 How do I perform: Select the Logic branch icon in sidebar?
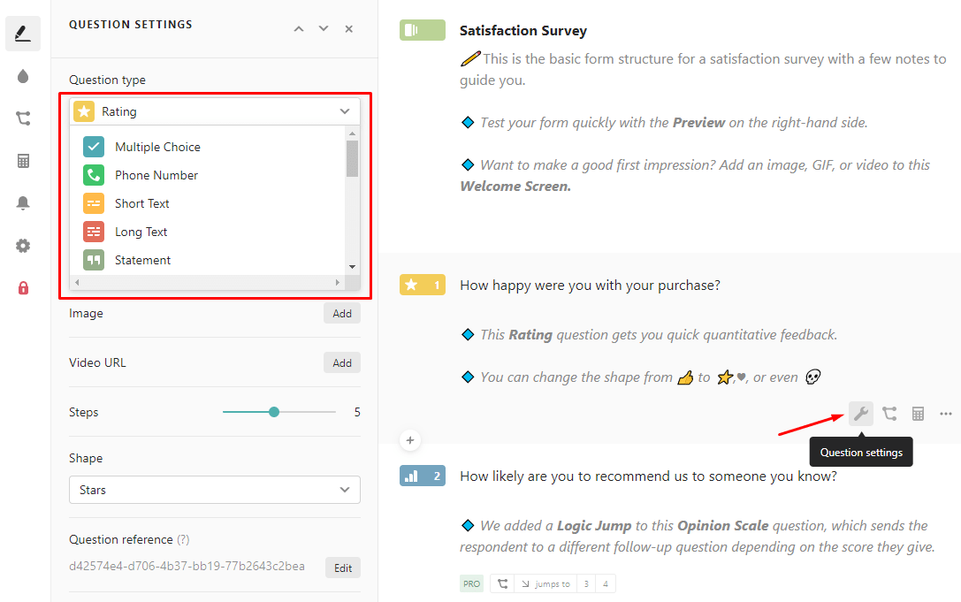click(x=22, y=118)
